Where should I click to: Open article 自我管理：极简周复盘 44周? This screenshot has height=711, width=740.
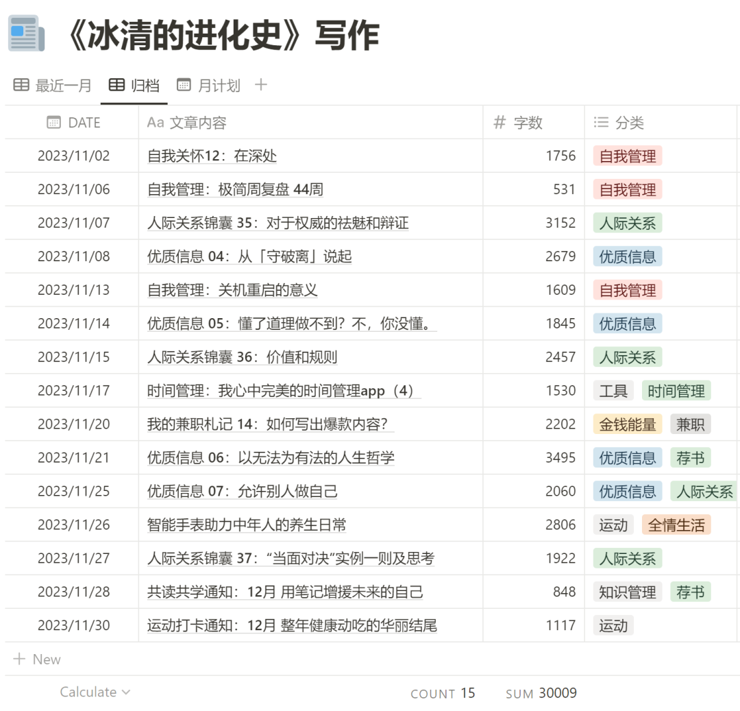coord(235,189)
